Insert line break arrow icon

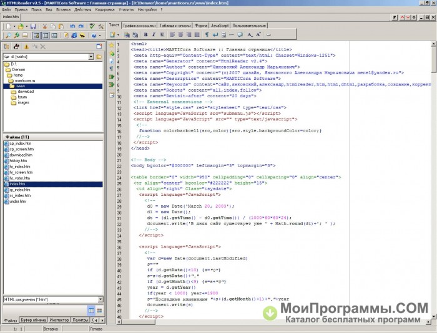215,34
